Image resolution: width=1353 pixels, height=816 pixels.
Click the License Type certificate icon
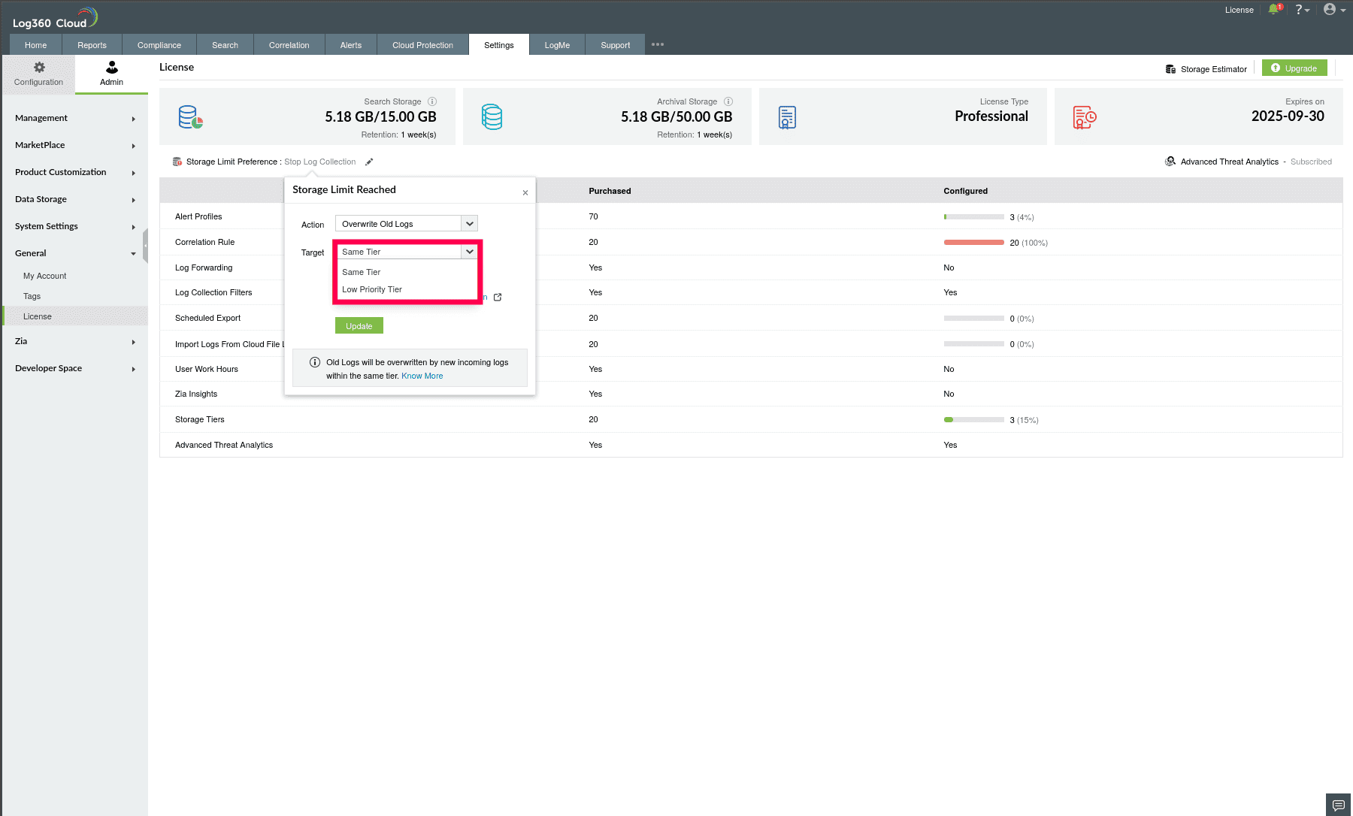(787, 117)
